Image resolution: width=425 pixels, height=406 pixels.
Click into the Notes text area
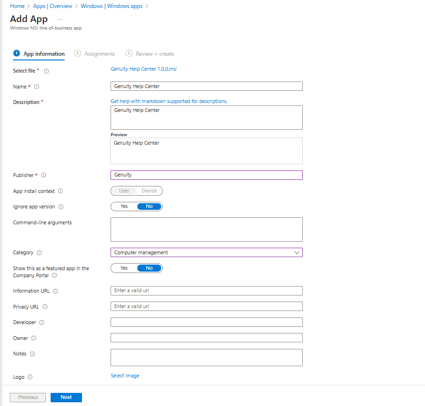pos(207,357)
